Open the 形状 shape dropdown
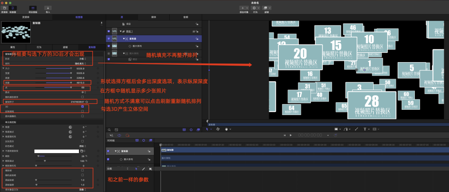Viewport: 449px width, 192px height. 82,58
